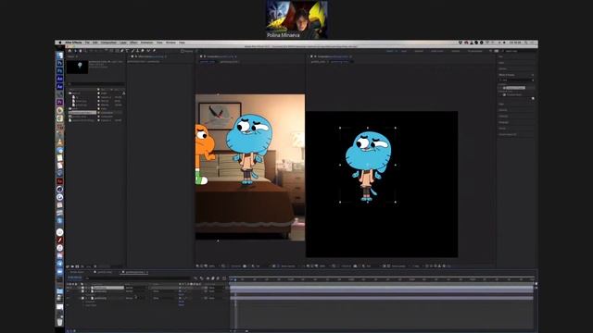Viewport: 593px width, 333px height.
Task: Select the Eraser tool
Action: (x=143, y=51)
